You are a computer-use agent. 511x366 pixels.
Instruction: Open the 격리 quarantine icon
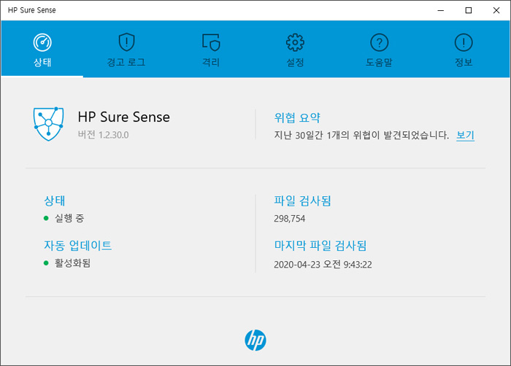[211, 42]
